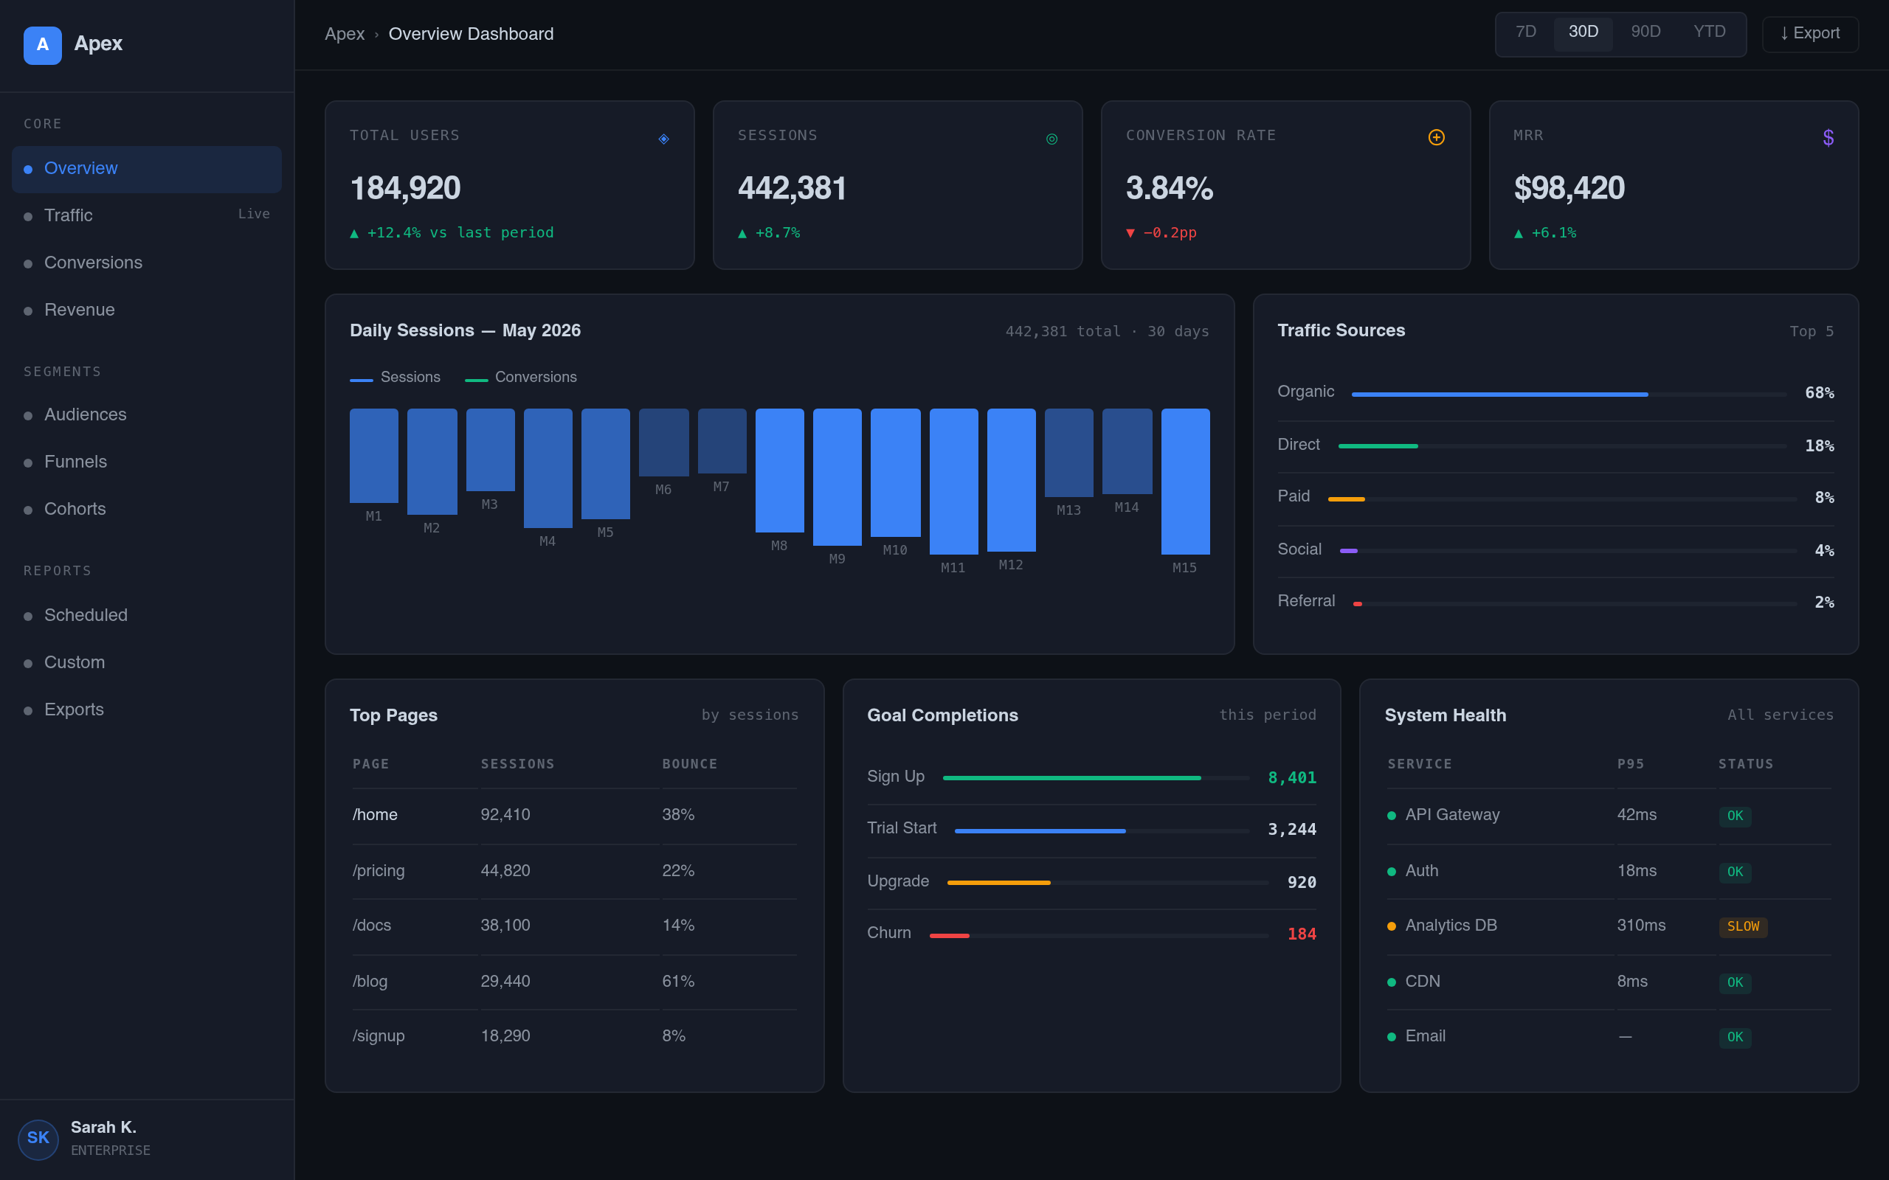Click the Churn goal progress bar
This screenshot has height=1180, width=1889.
(x=1099, y=936)
